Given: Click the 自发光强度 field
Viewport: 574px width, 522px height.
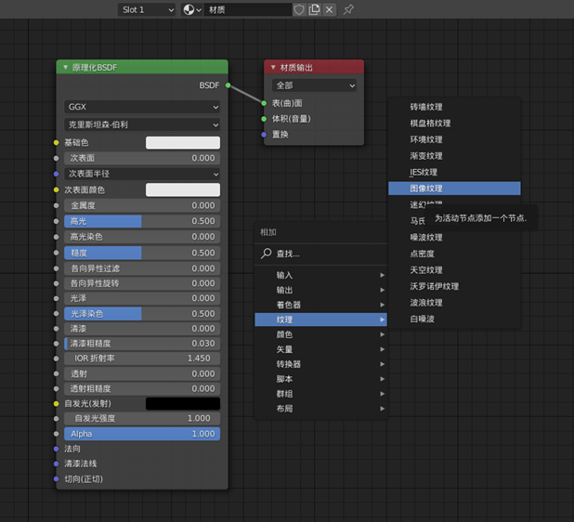Looking at the screenshot, I should pyautogui.click(x=142, y=418).
